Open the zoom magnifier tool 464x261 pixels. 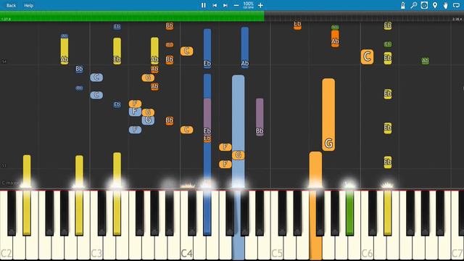(x=414, y=5)
